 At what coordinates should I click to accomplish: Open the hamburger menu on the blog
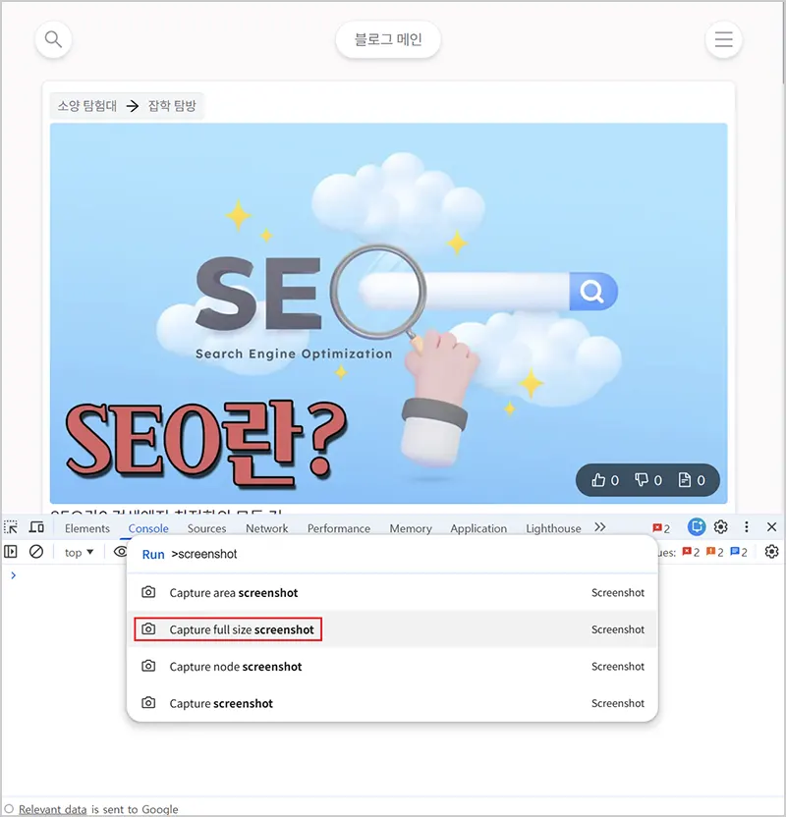click(x=723, y=40)
